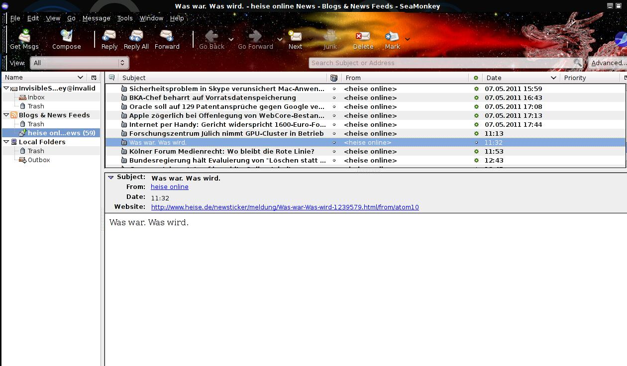Select Trash under Blogs & News Feeds

click(36, 124)
